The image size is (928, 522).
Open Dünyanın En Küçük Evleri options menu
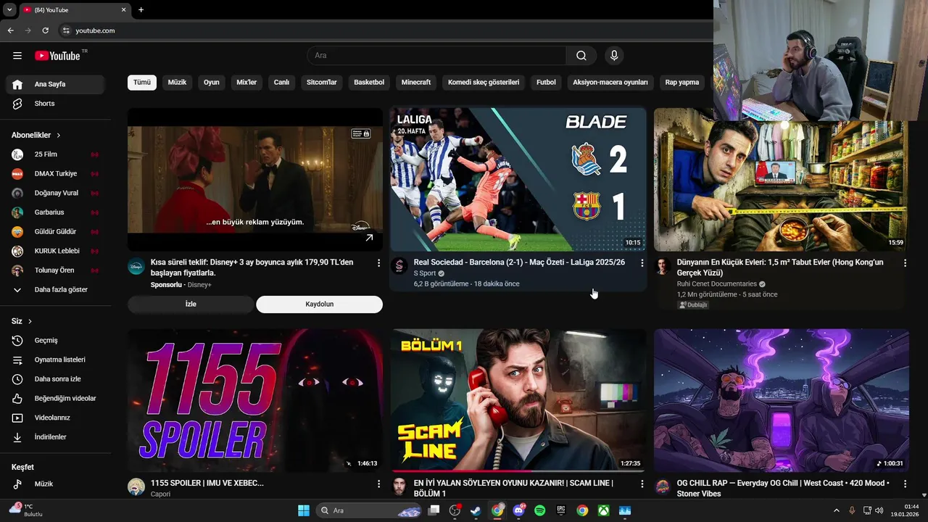[905, 263]
